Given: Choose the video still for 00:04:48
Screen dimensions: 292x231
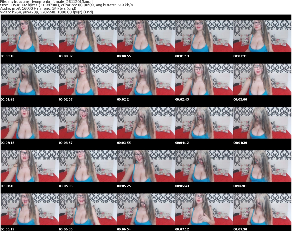Looking at the screenshot, I should [30, 166].
